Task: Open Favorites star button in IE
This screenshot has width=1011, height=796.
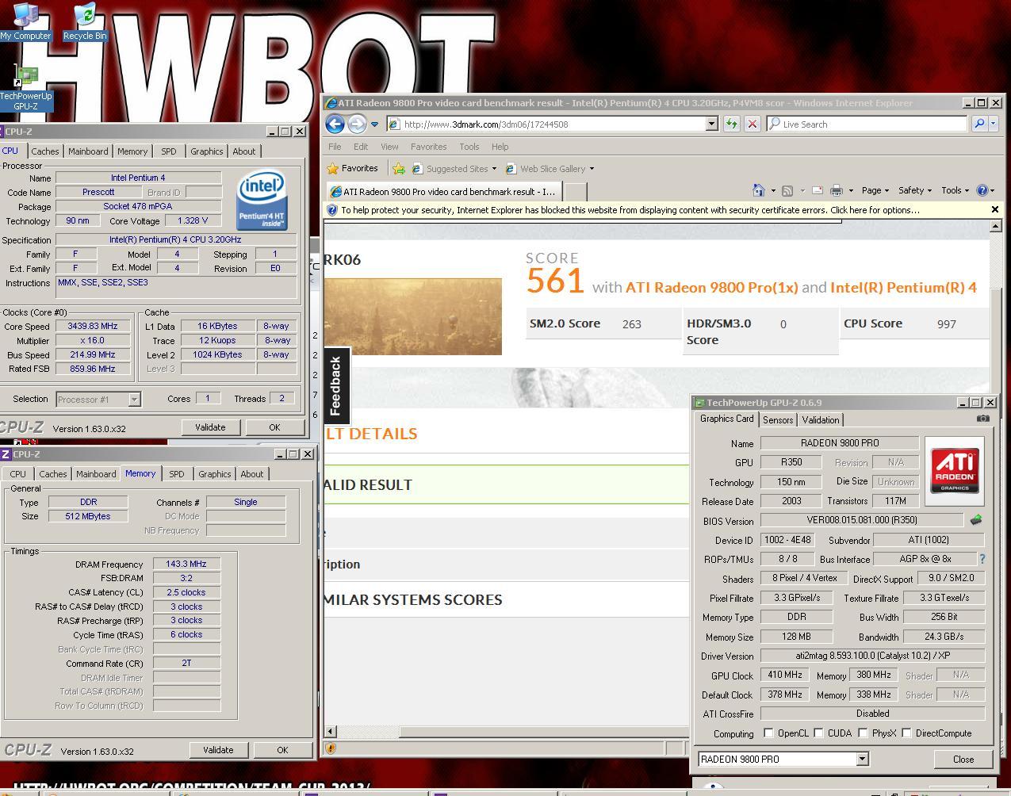Action: (x=353, y=168)
